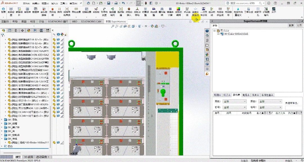
Task: Switch to the SOLIDWORKS CAM tab
Action: click(x=91, y=21)
